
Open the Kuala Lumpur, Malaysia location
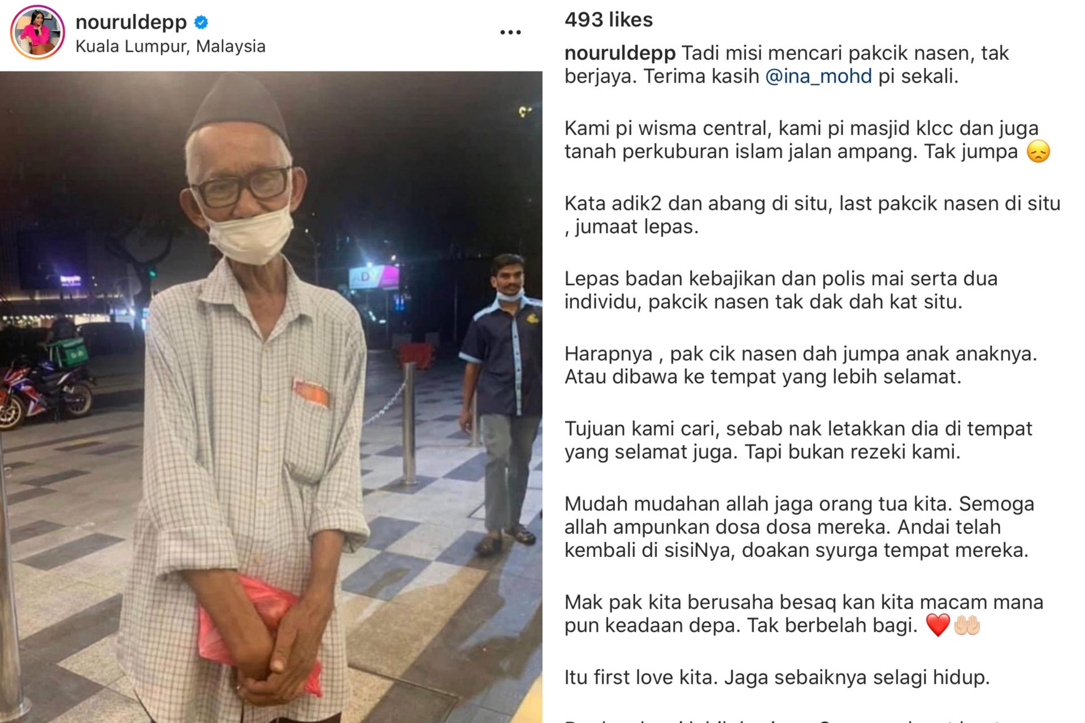(170, 46)
